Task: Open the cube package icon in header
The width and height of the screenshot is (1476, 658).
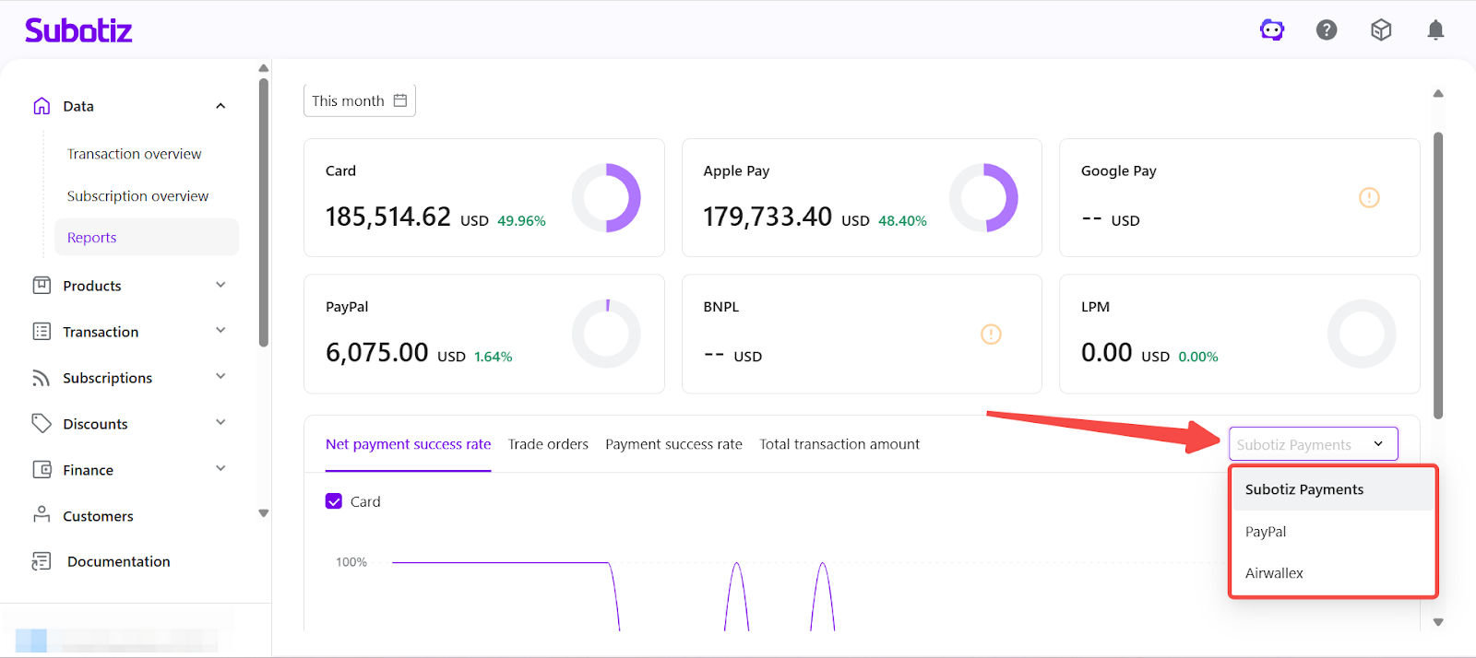Action: (x=1381, y=30)
